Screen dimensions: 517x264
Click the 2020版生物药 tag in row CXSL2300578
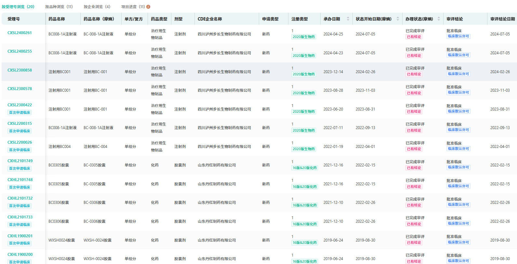pyautogui.click(x=304, y=93)
